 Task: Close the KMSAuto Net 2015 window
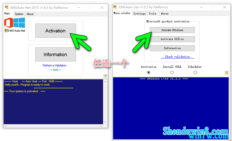(102, 7)
